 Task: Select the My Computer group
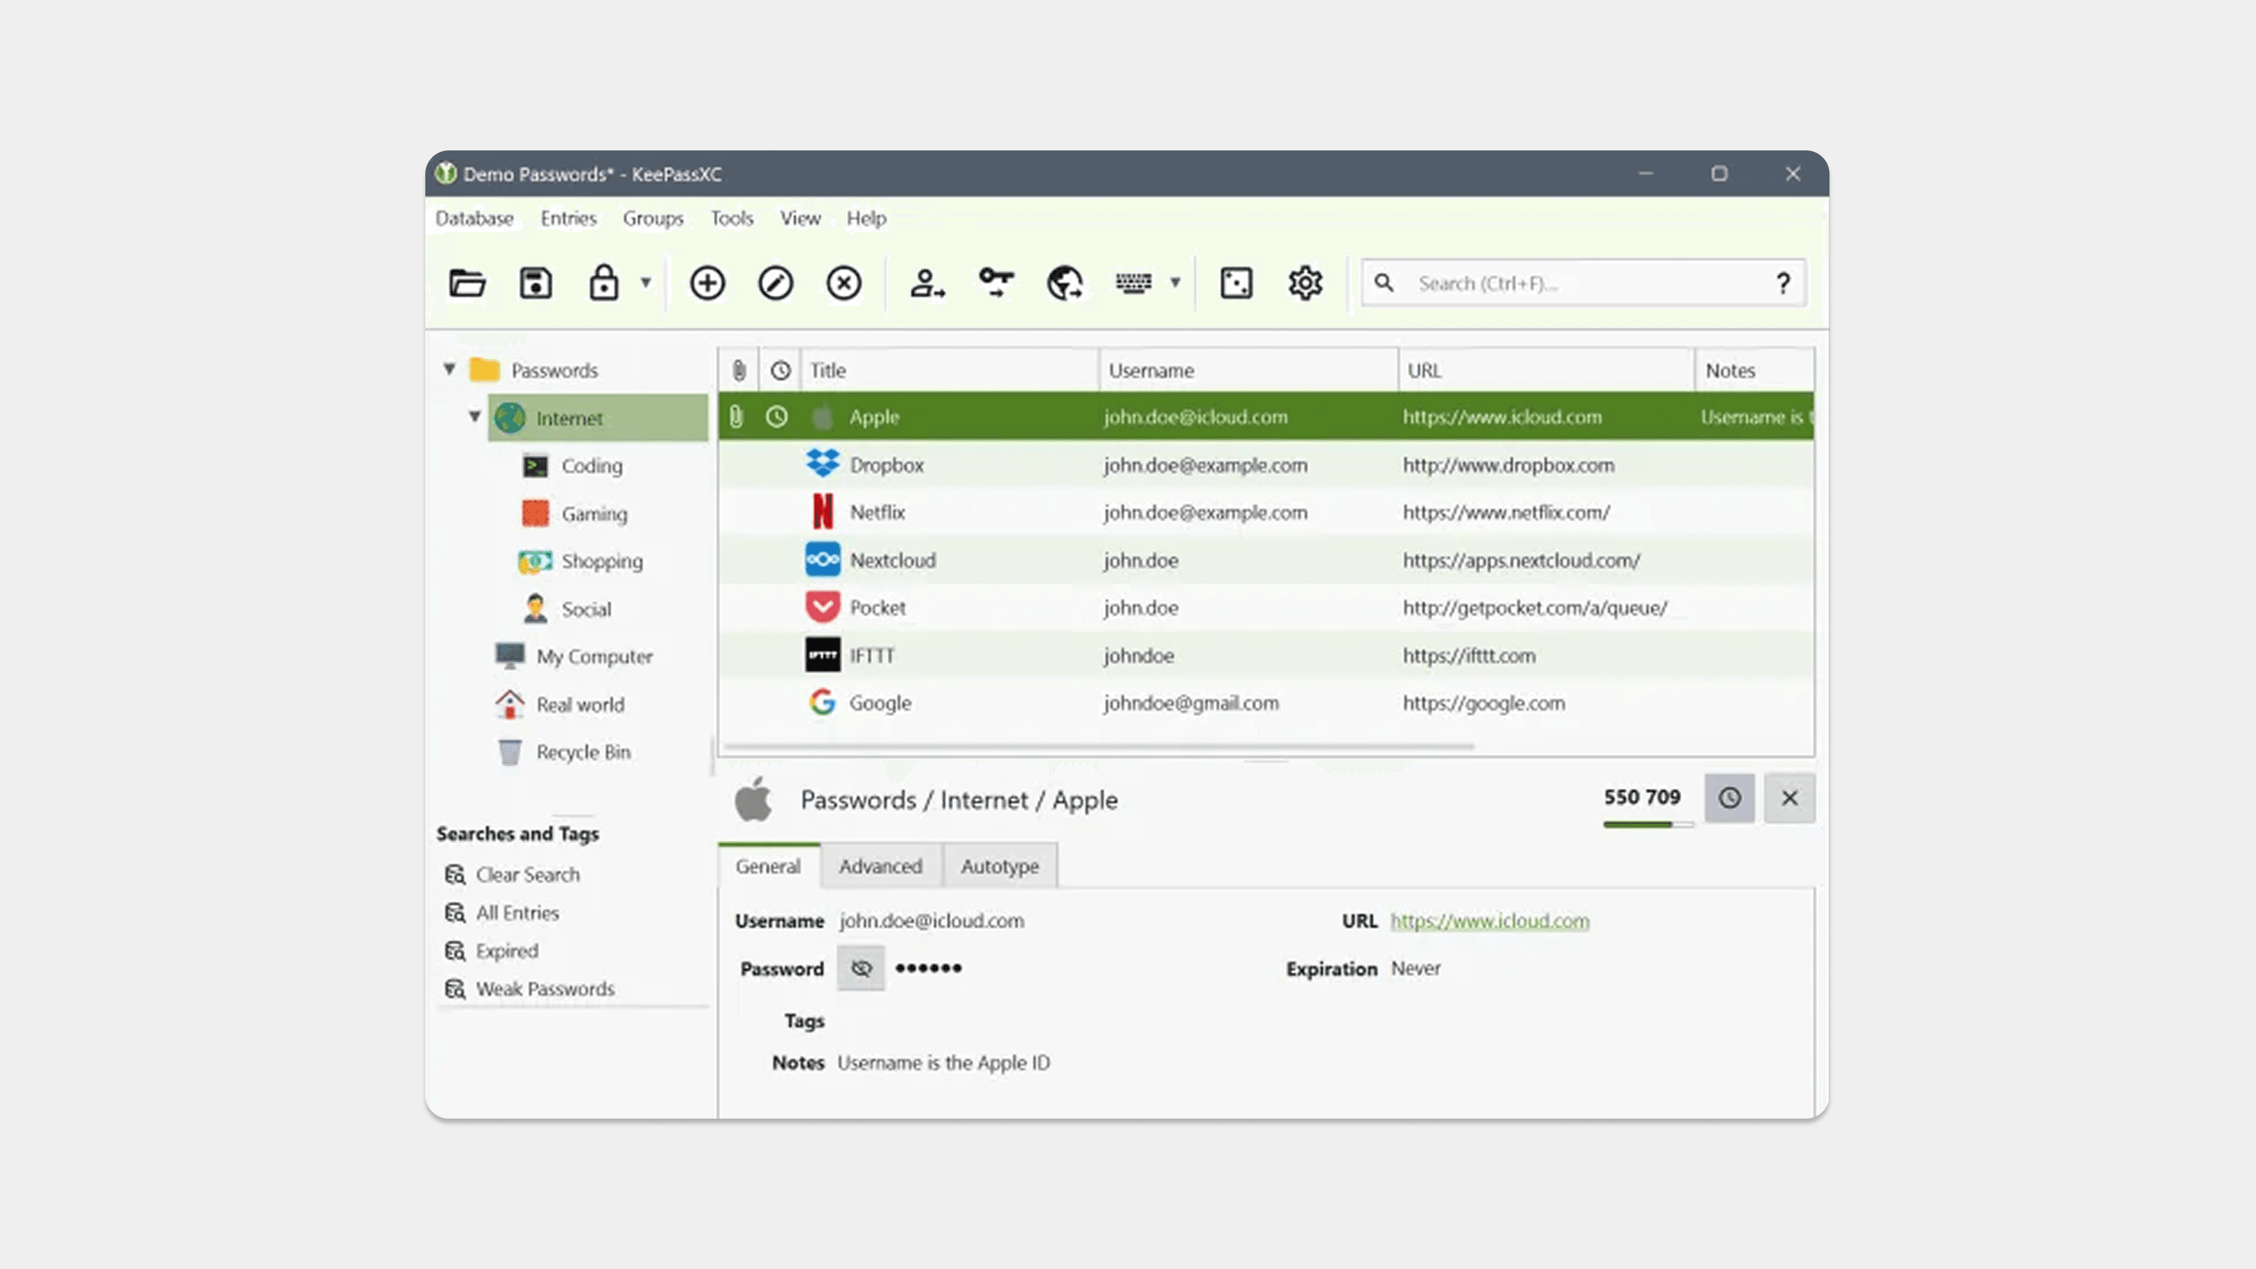pyautogui.click(x=594, y=657)
